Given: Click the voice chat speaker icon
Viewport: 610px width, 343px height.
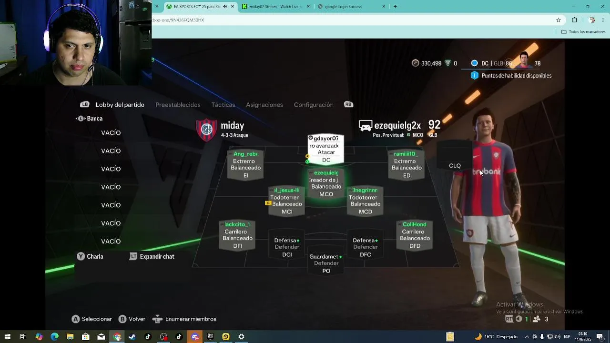Looking at the screenshot, I should (519, 319).
